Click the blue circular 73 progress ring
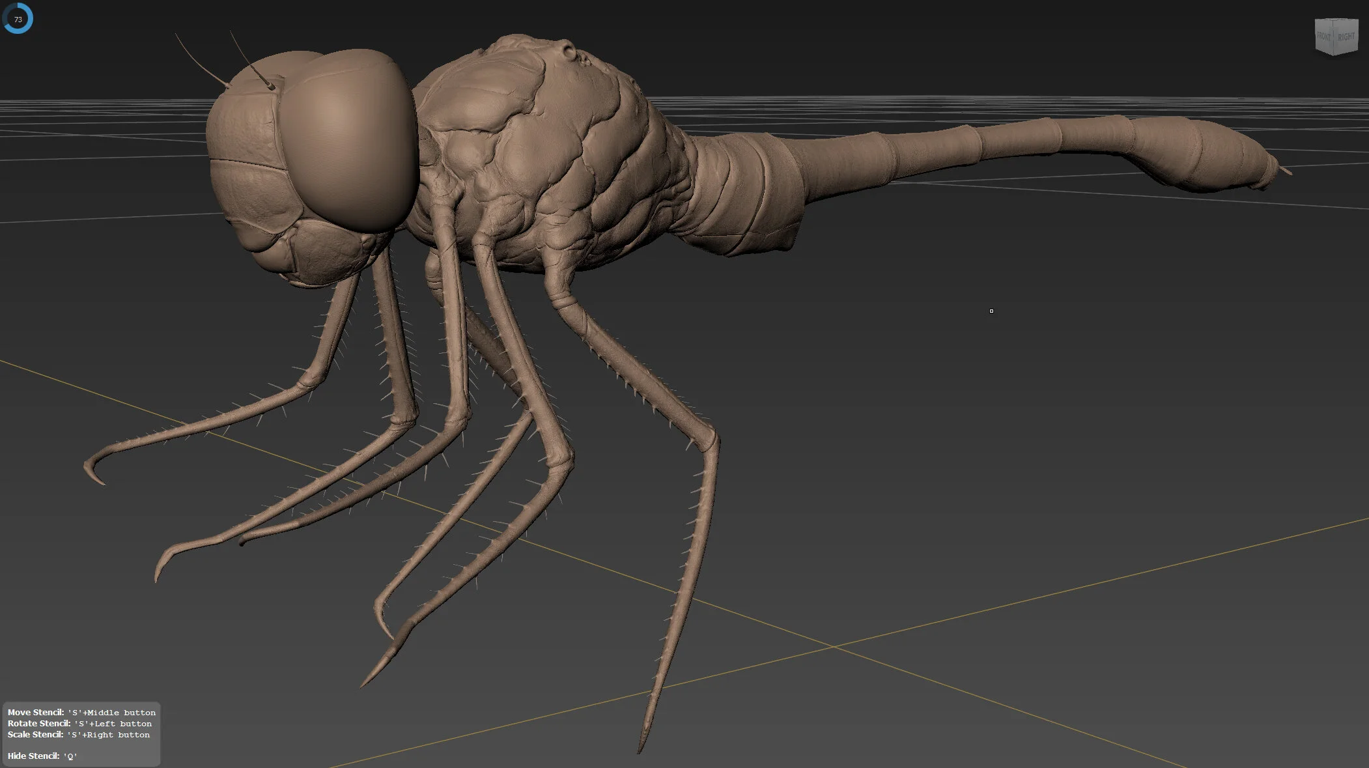Viewport: 1369px width, 768px height. pos(18,18)
